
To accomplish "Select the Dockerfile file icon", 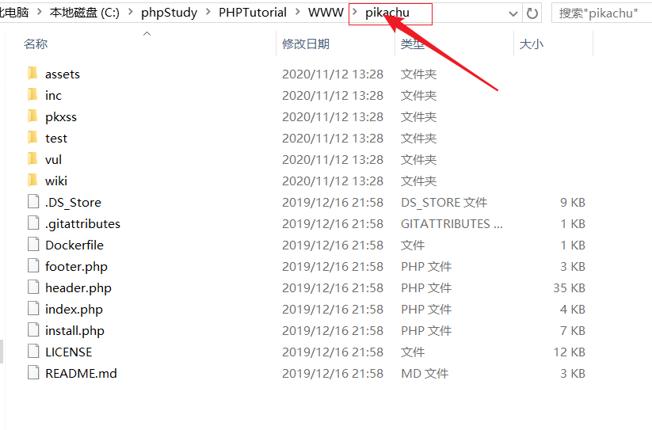I will 33,245.
